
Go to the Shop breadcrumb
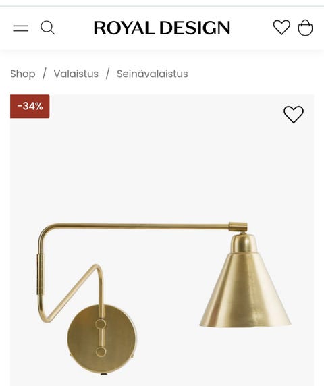coord(23,74)
